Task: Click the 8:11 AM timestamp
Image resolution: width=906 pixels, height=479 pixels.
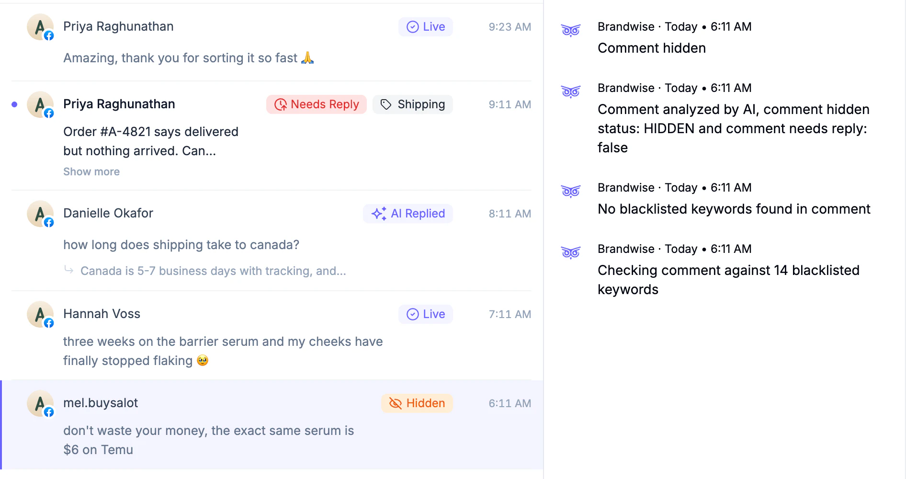Action: pos(510,214)
